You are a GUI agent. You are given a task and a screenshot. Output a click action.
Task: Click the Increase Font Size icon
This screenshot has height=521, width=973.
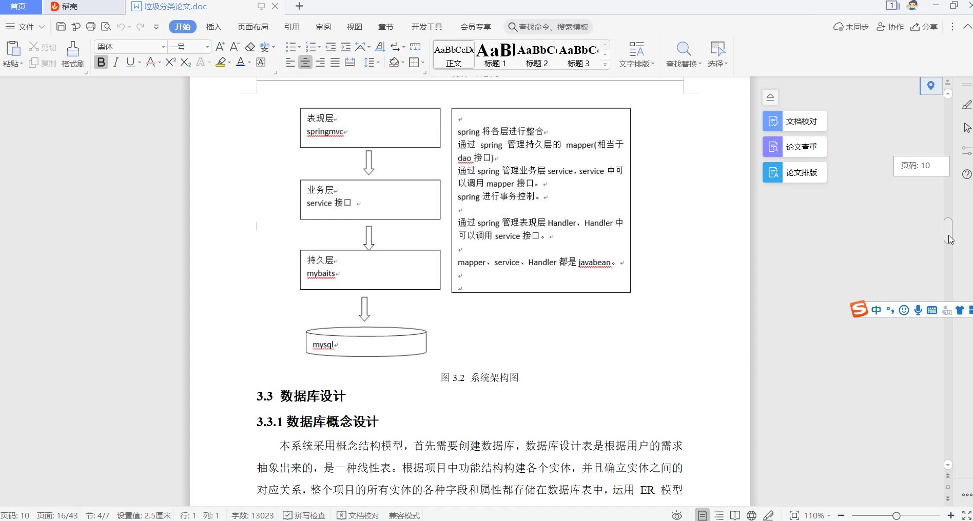tap(220, 47)
